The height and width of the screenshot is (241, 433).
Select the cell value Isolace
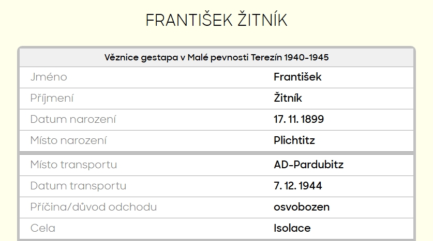coord(292,228)
